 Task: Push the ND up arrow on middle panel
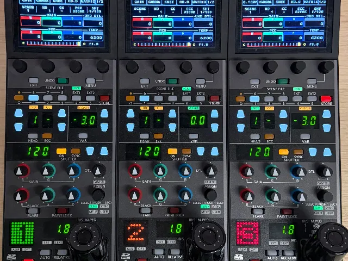[130, 114]
